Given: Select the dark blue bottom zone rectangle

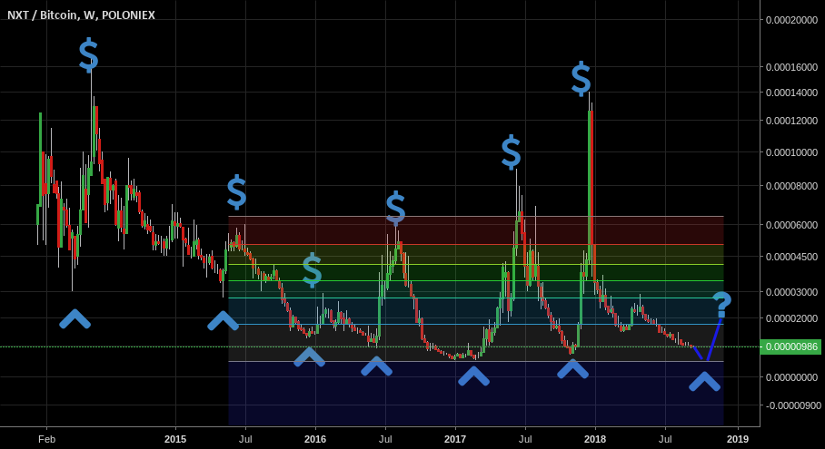Looking at the screenshot, I should pos(476,394).
